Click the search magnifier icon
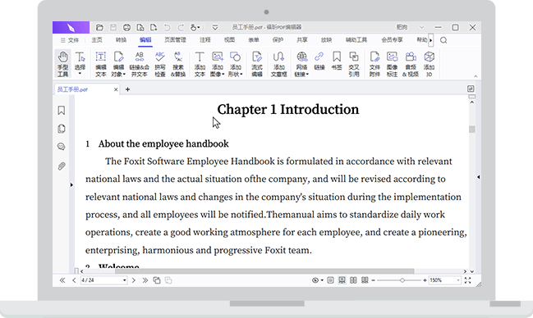 pyautogui.click(x=443, y=40)
